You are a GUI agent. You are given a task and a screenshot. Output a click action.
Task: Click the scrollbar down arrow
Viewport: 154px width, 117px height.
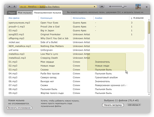[x=149, y=94]
